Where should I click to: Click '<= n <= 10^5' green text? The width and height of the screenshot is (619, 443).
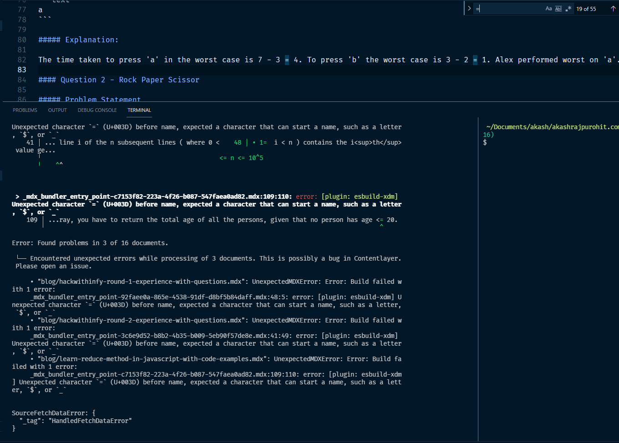pos(241,158)
